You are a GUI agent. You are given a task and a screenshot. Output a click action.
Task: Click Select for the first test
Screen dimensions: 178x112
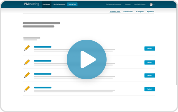(150, 48)
